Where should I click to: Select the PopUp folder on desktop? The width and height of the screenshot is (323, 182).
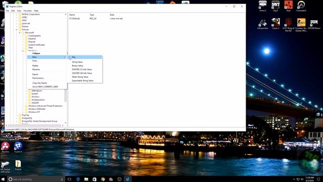18,165
